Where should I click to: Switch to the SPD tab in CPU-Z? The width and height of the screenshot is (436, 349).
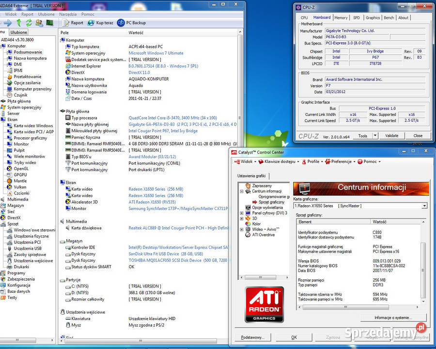pyautogui.click(x=357, y=17)
